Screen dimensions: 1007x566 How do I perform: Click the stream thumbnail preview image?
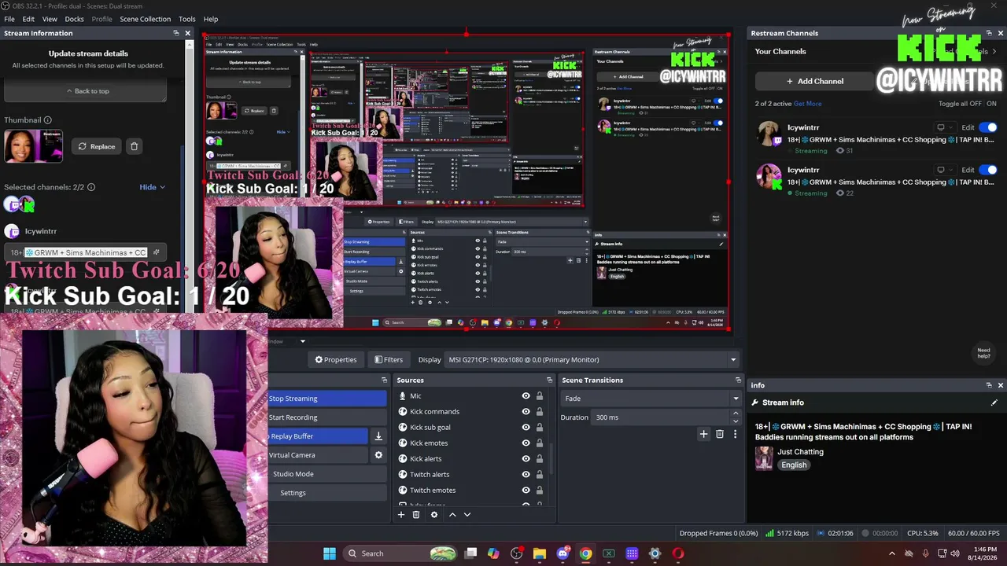(33, 146)
